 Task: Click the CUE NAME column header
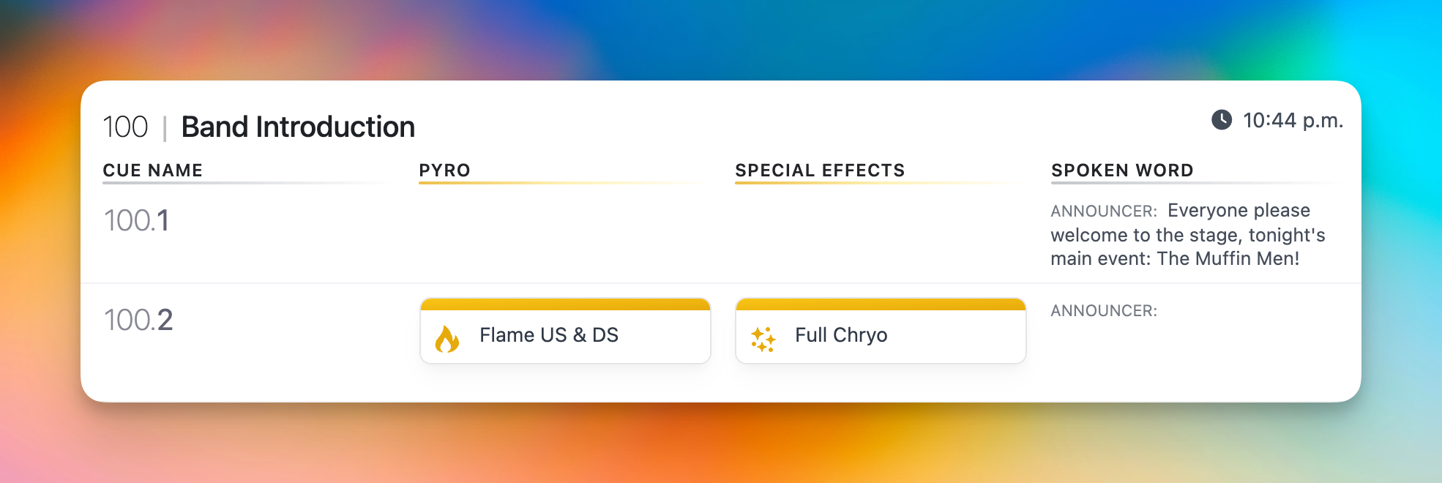pos(153,171)
